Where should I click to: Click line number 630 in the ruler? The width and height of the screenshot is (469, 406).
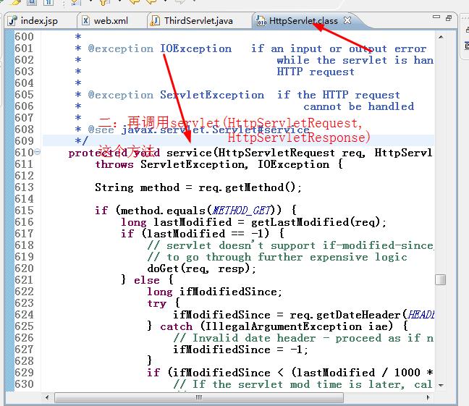click(x=24, y=384)
